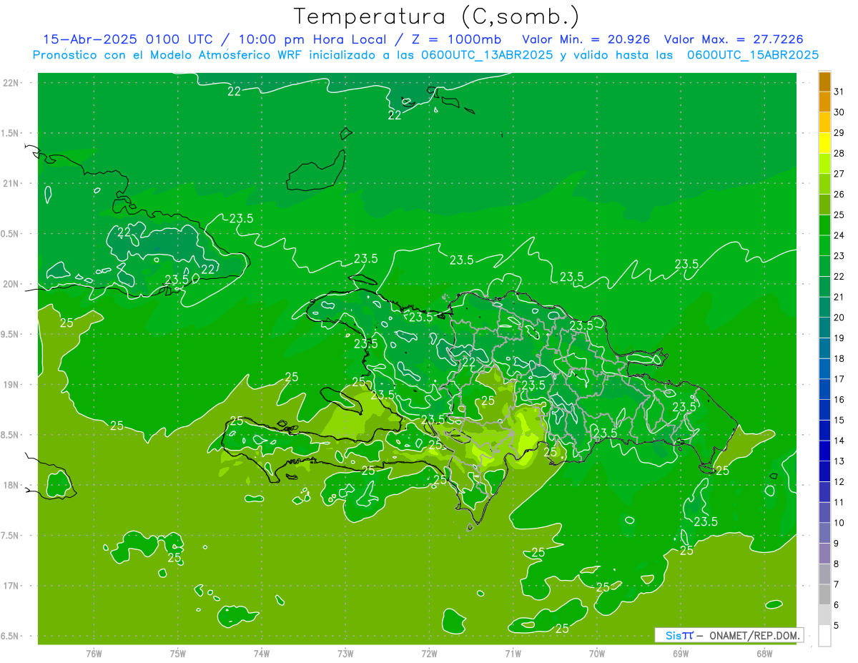Screen dimensions: 858x663
Task: Pick the gray legend swatch between 6 and 7
Action: coord(824,595)
